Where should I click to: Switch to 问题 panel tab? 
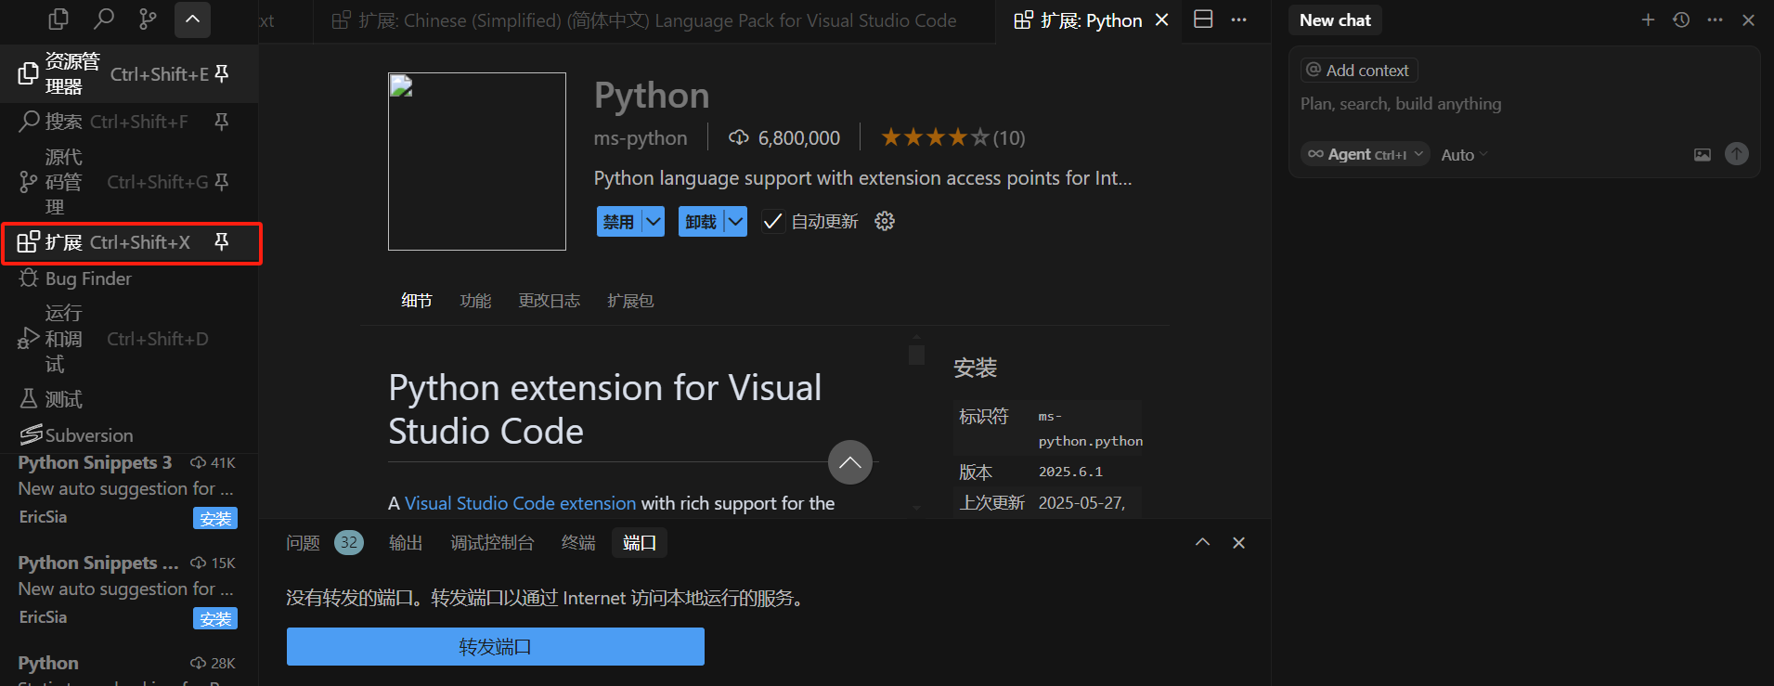[324, 543]
